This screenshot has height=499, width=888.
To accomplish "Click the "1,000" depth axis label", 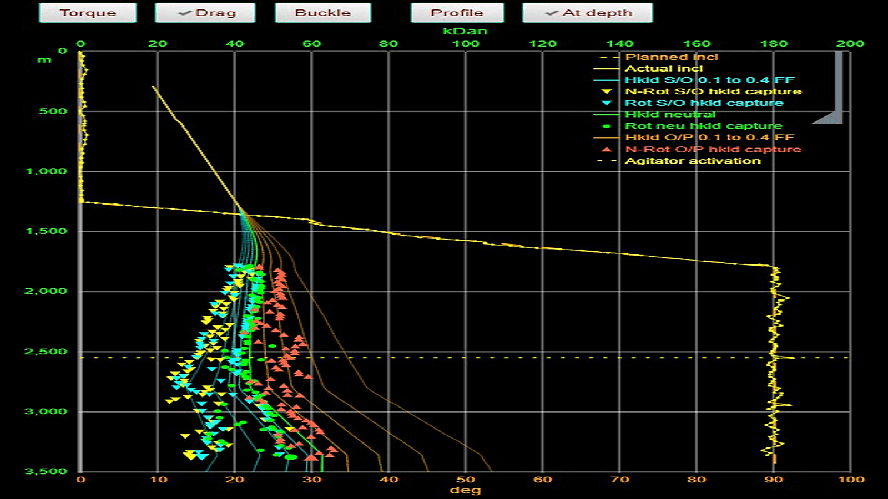I will (x=47, y=171).
